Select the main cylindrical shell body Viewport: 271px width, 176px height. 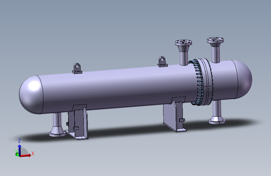click(119, 88)
